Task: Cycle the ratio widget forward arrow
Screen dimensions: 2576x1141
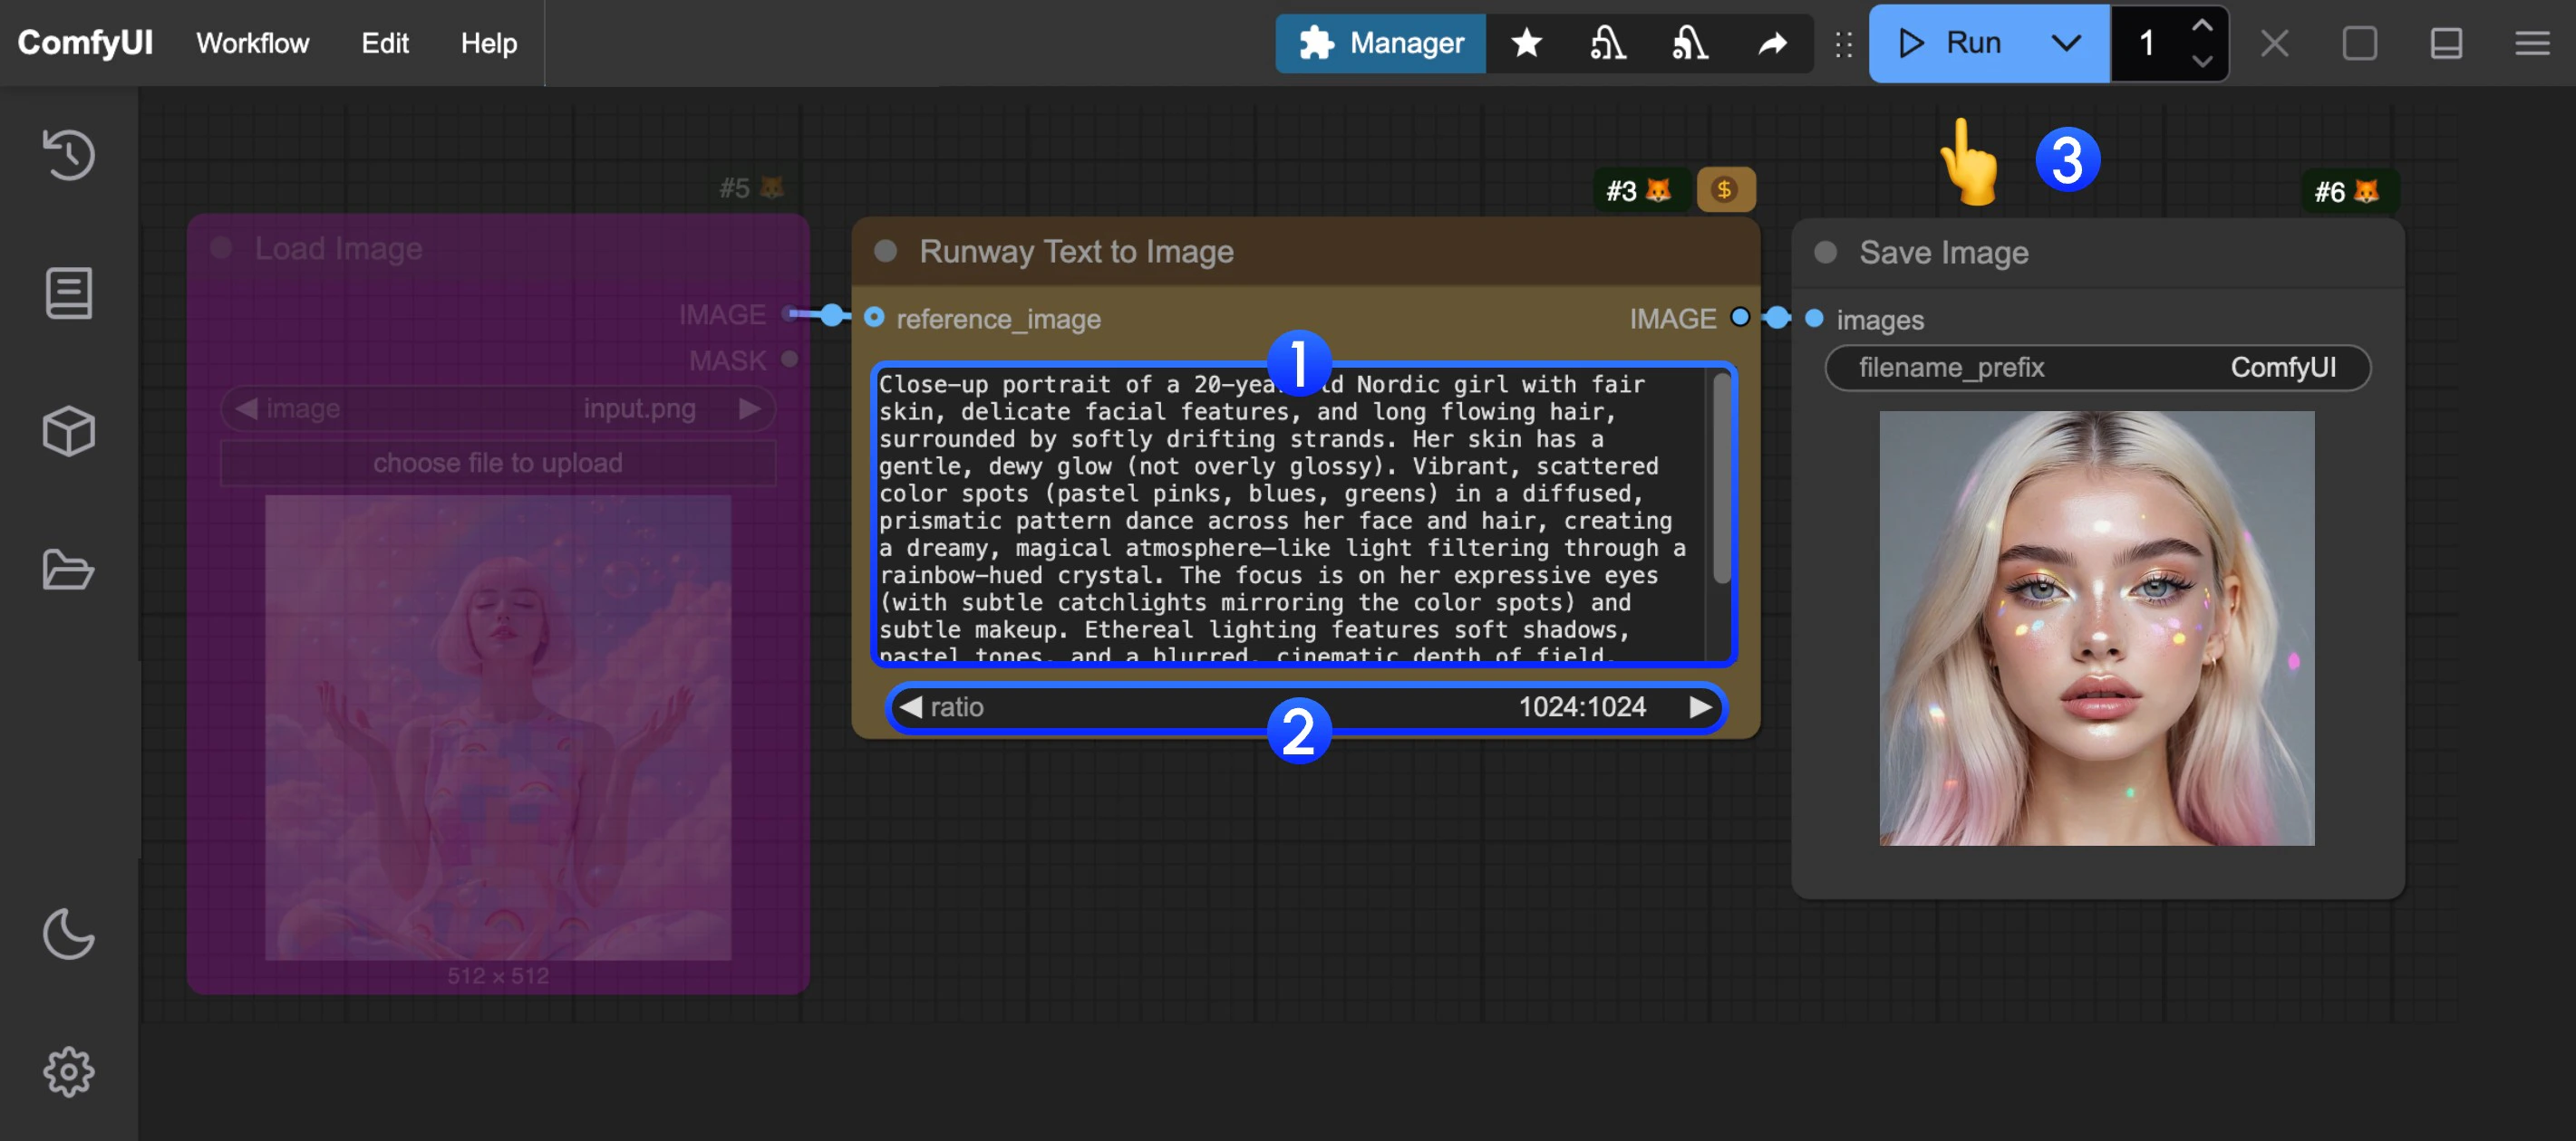Action: pos(1700,707)
